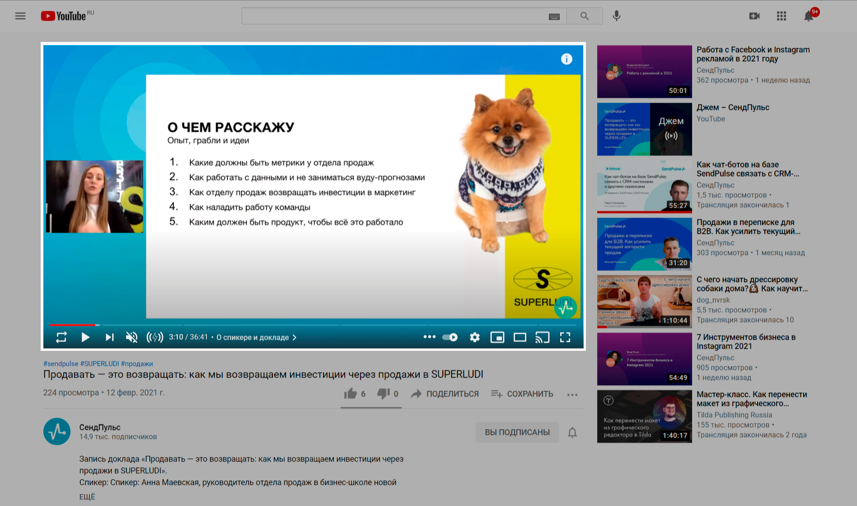Screen dimensions: 857x506
Task: Open #продажи hashtag
Action: (137, 363)
